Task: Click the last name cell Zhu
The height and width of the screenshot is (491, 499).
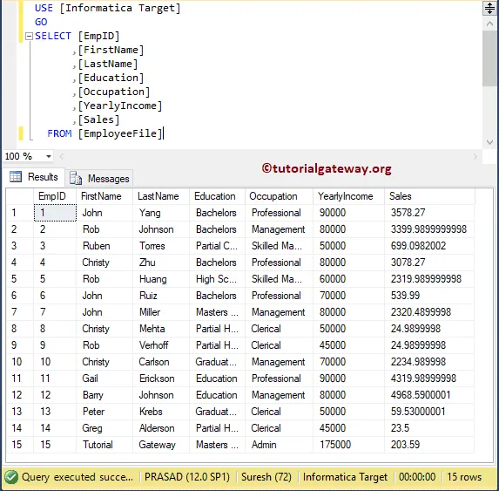Action: point(161,263)
